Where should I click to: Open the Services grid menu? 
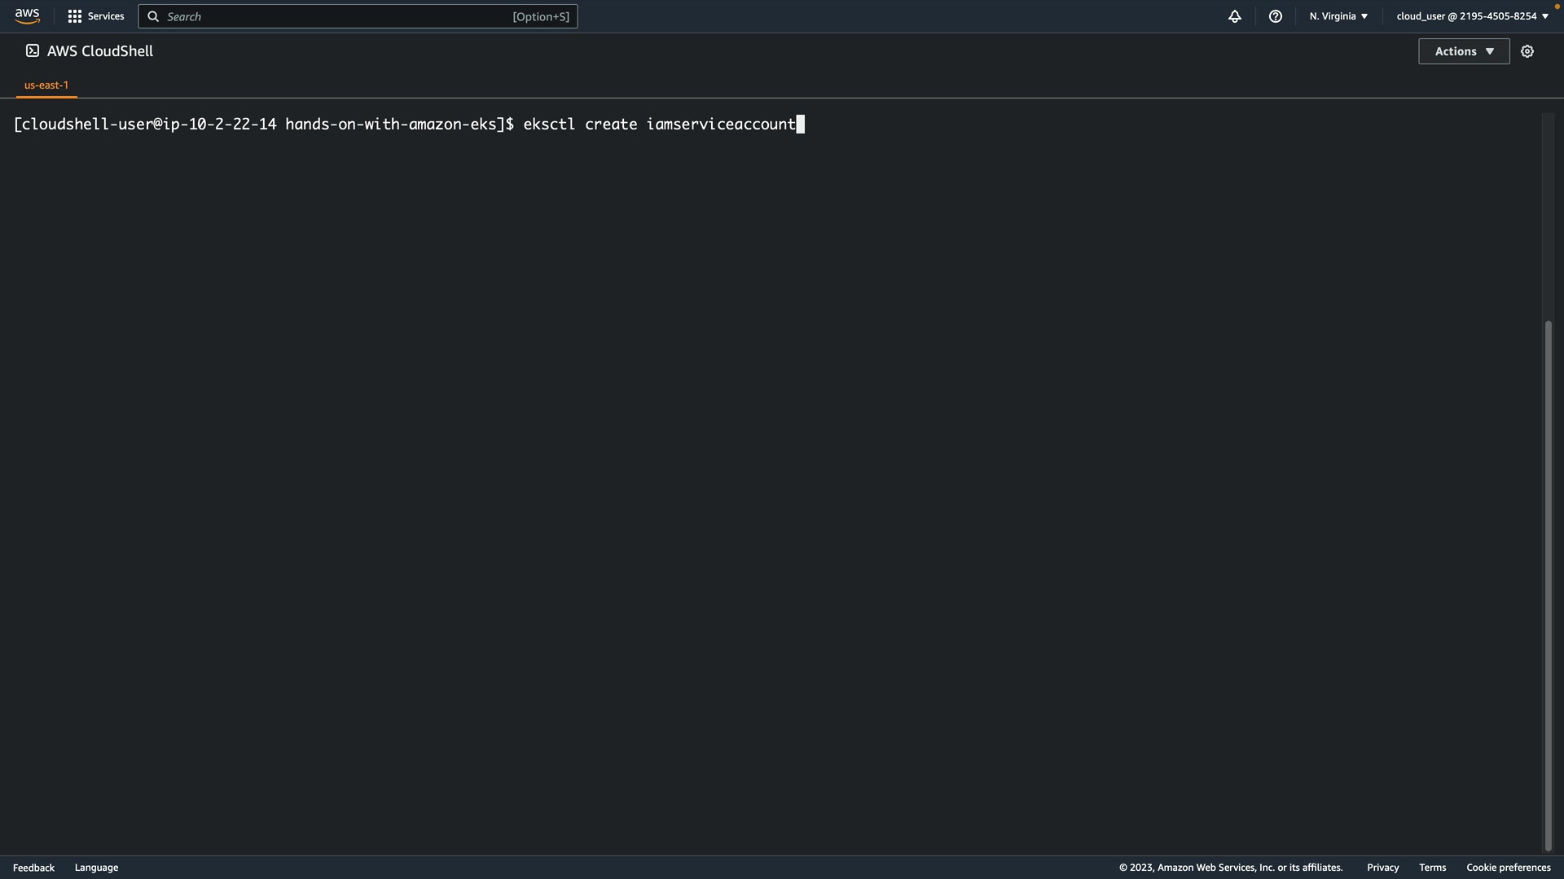(x=75, y=16)
